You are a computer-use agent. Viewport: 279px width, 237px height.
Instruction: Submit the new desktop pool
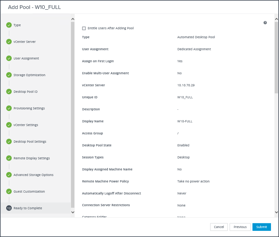(261, 227)
